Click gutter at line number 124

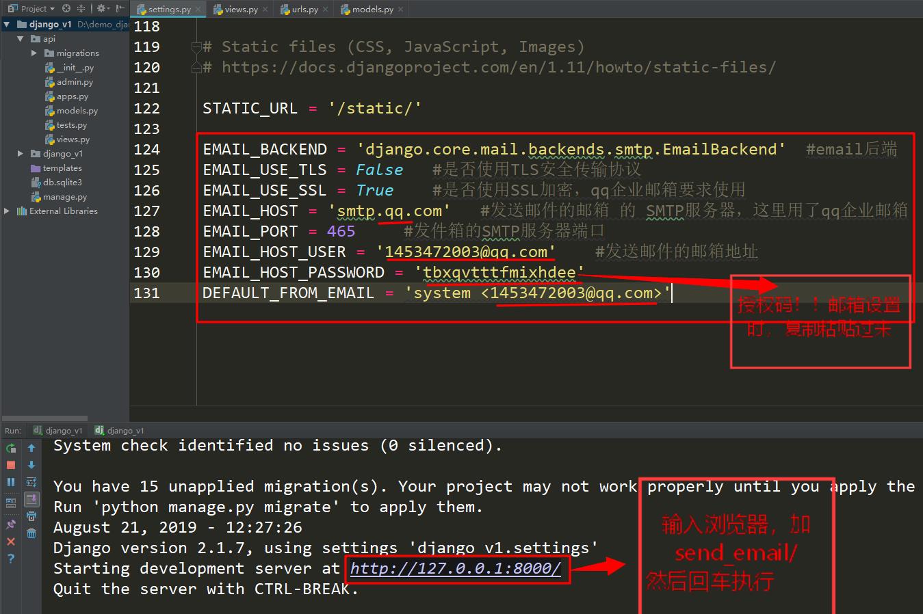coord(146,150)
